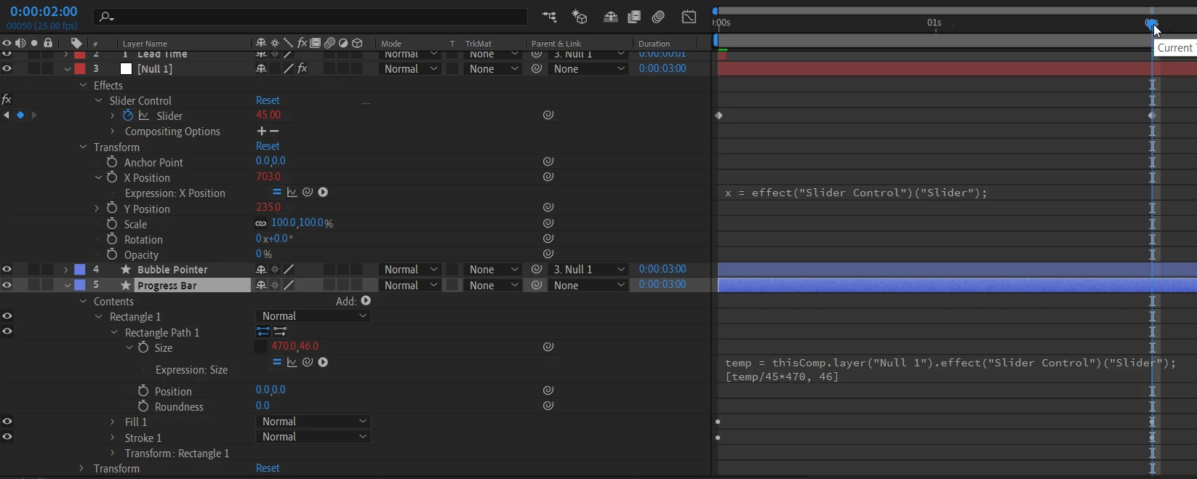Expand the Y Position property
The height and width of the screenshot is (479, 1197).
click(x=97, y=209)
